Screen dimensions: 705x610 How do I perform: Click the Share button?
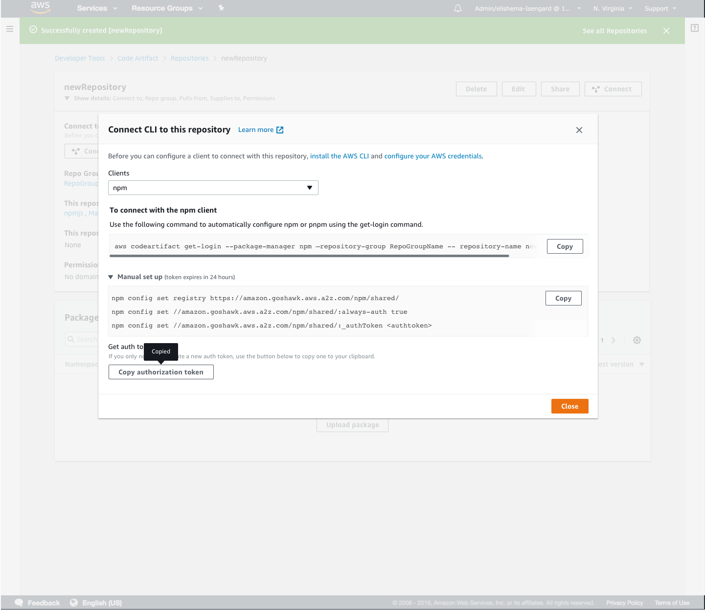tap(560, 89)
